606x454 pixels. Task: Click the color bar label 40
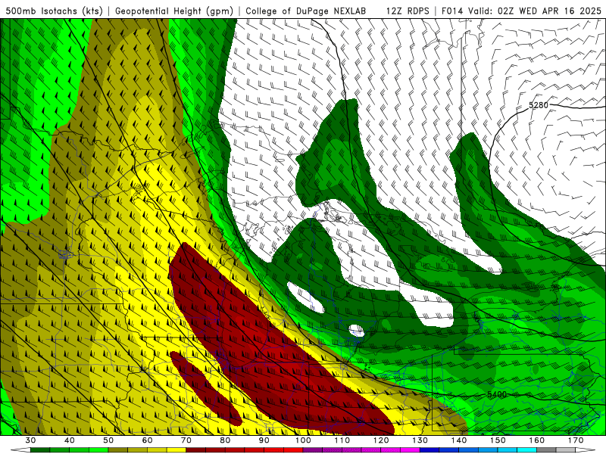(x=70, y=440)
